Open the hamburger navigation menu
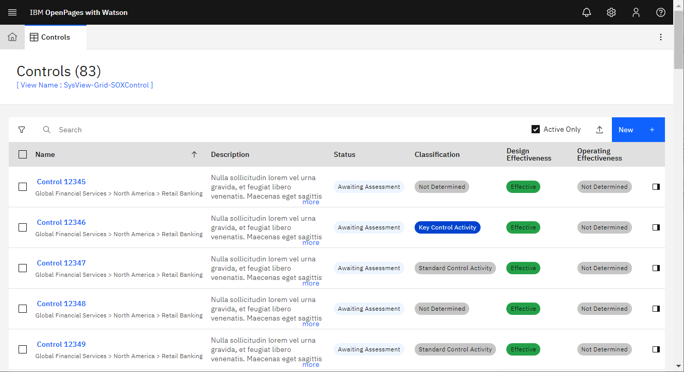 click(12, 12)
